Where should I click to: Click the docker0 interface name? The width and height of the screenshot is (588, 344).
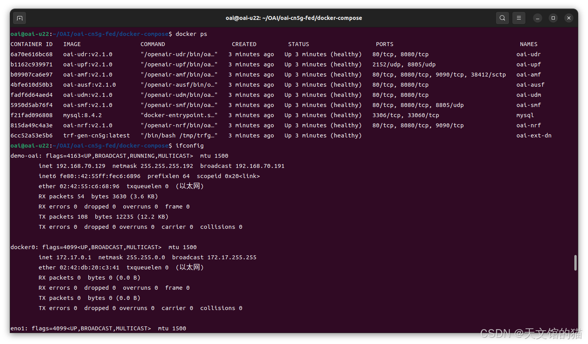[x=23, y=247]
